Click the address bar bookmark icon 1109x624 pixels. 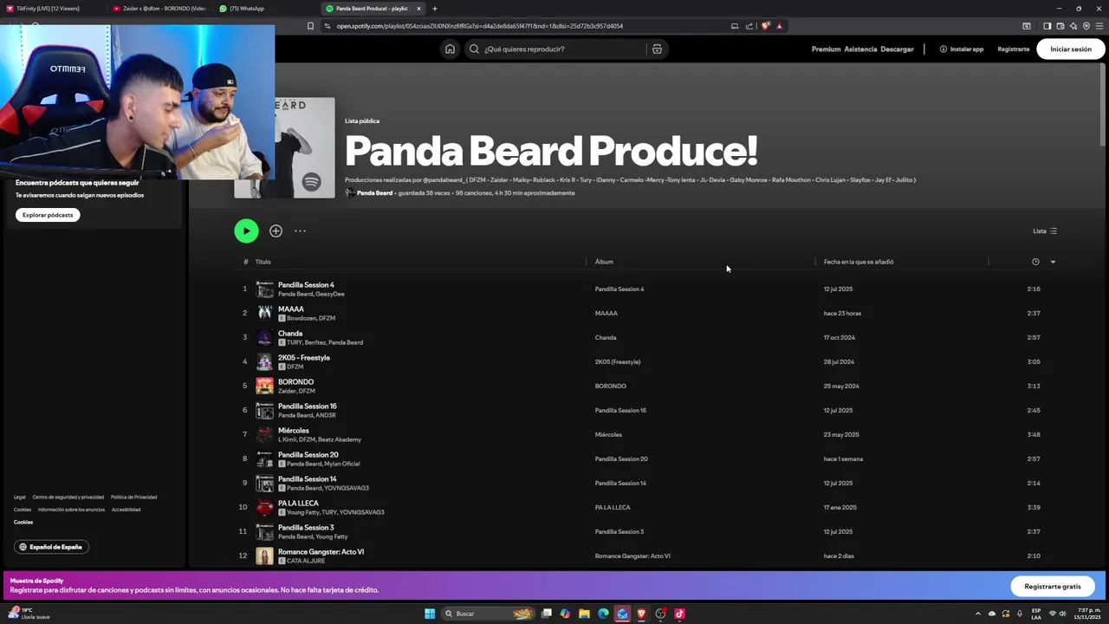coord(310,26)
